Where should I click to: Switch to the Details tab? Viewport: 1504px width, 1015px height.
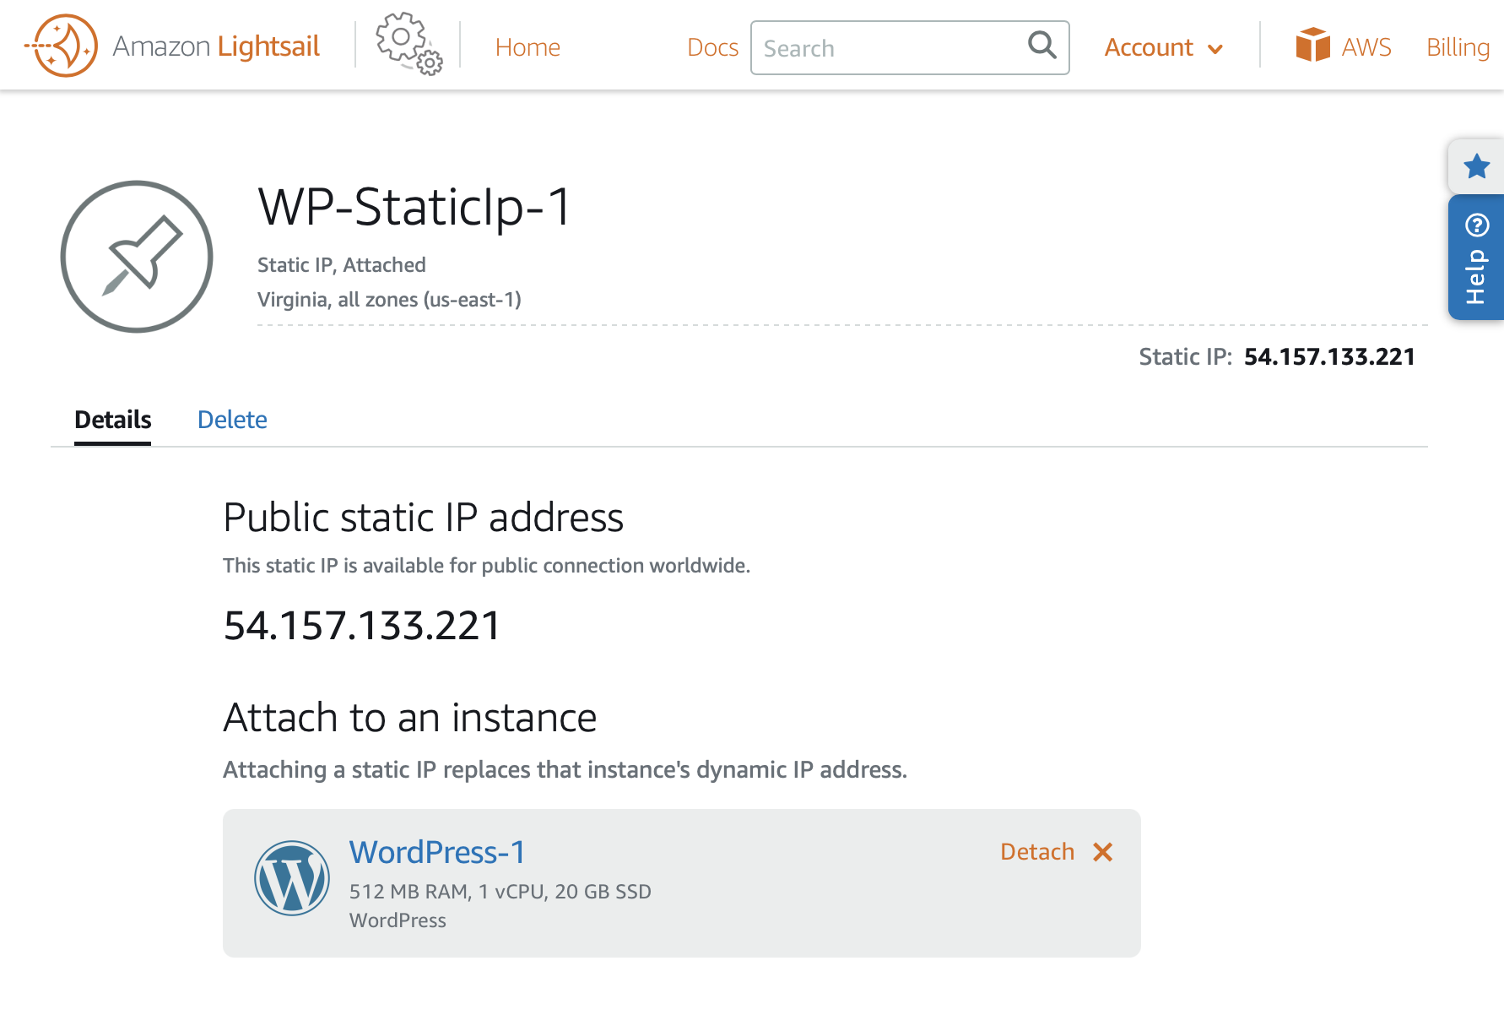point(112,420)
